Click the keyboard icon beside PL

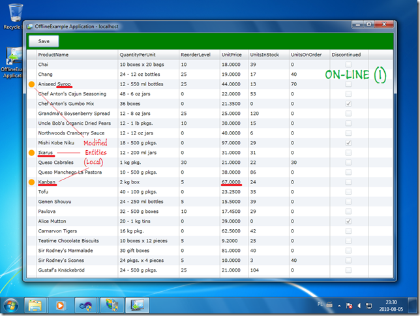(329, 305)
